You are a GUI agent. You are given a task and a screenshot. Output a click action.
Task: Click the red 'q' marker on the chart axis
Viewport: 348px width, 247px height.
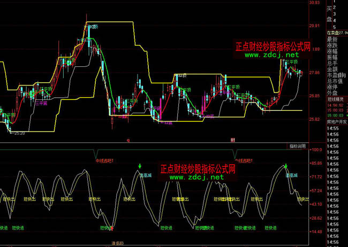click(128, 140)
